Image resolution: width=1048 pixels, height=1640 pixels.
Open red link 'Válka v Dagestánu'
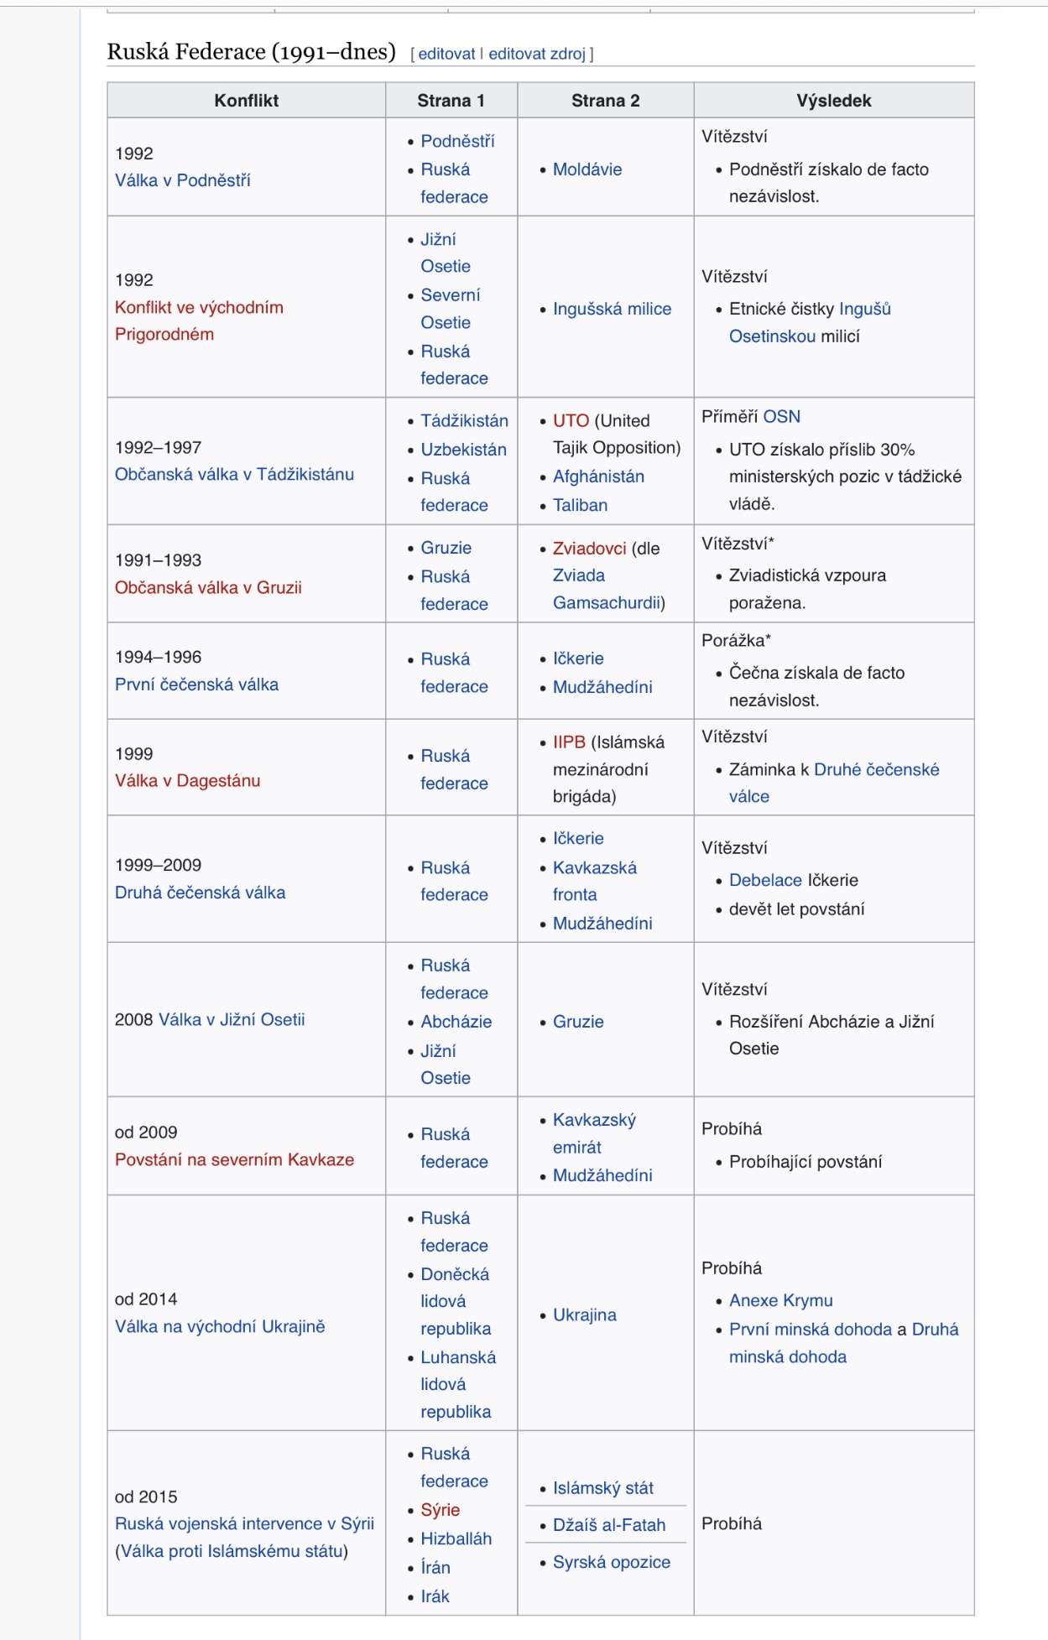click(x=187, y=781)
